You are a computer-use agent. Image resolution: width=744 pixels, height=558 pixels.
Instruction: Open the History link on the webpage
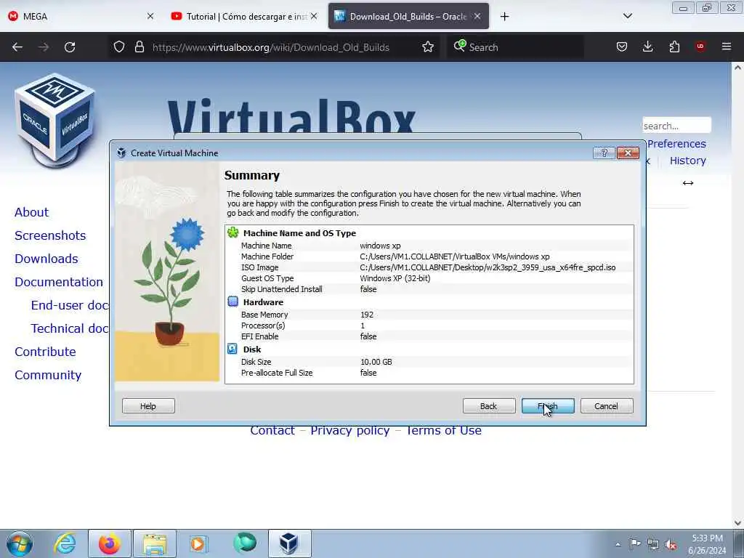click(687, 161)
